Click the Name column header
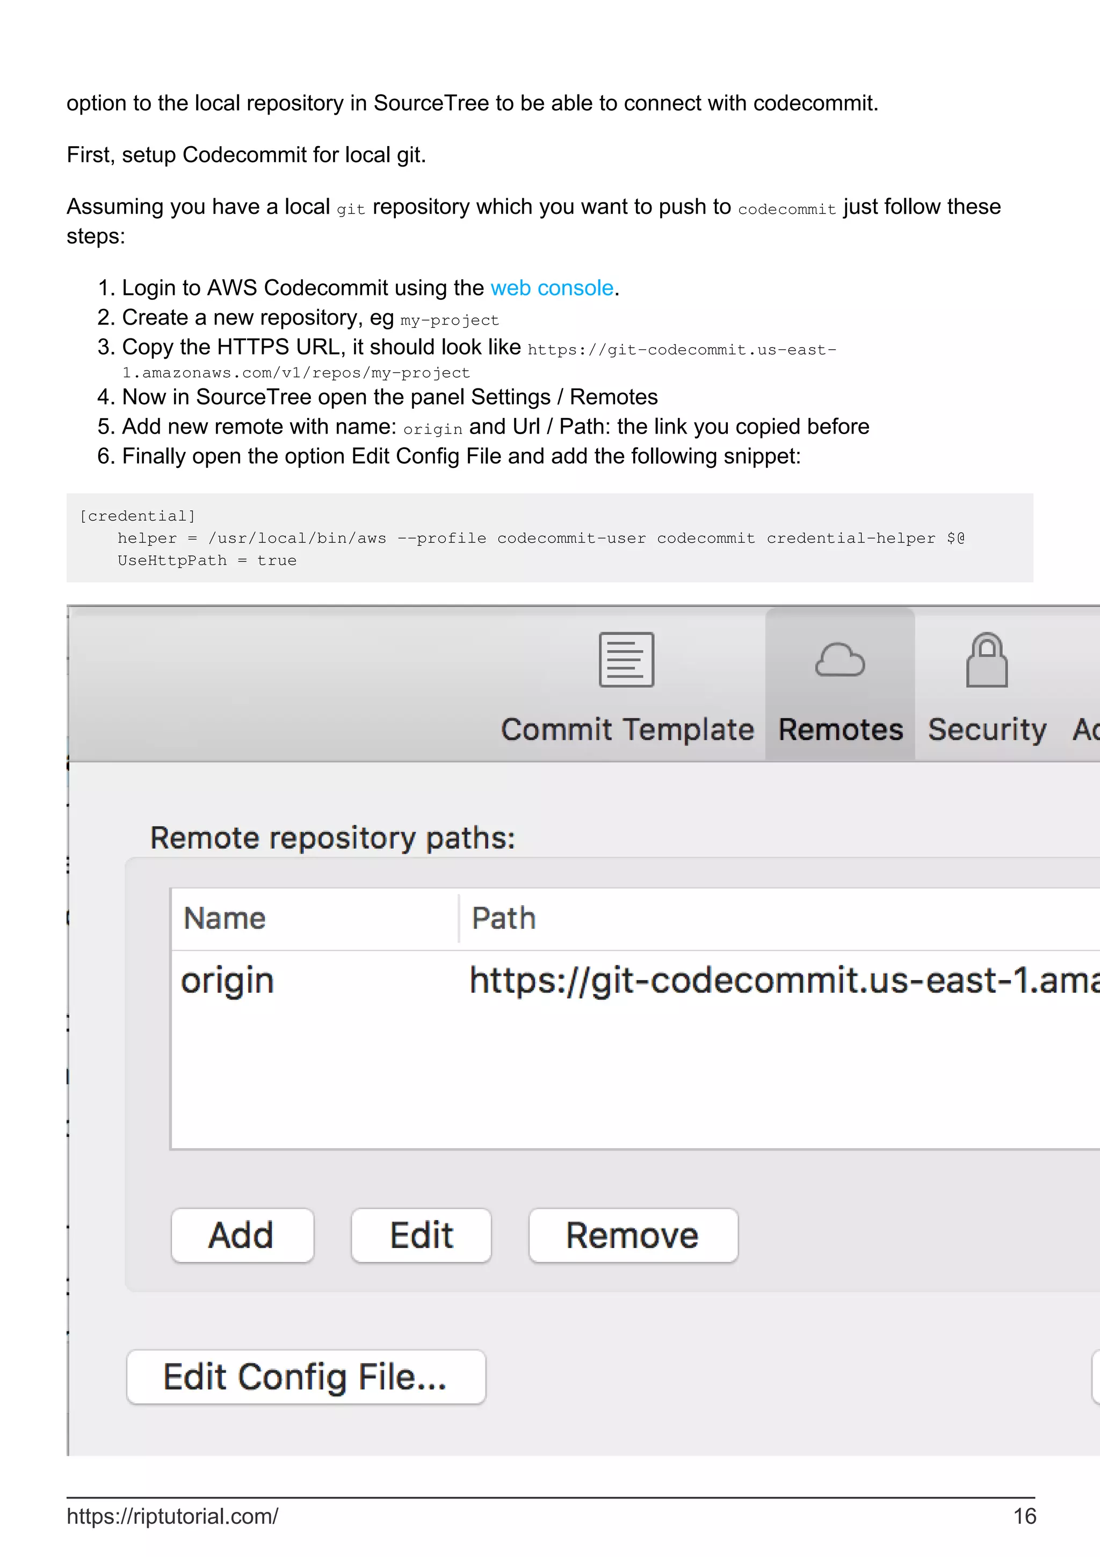1100x1557 pixels. pyautogui.click(x=225, y=918)
